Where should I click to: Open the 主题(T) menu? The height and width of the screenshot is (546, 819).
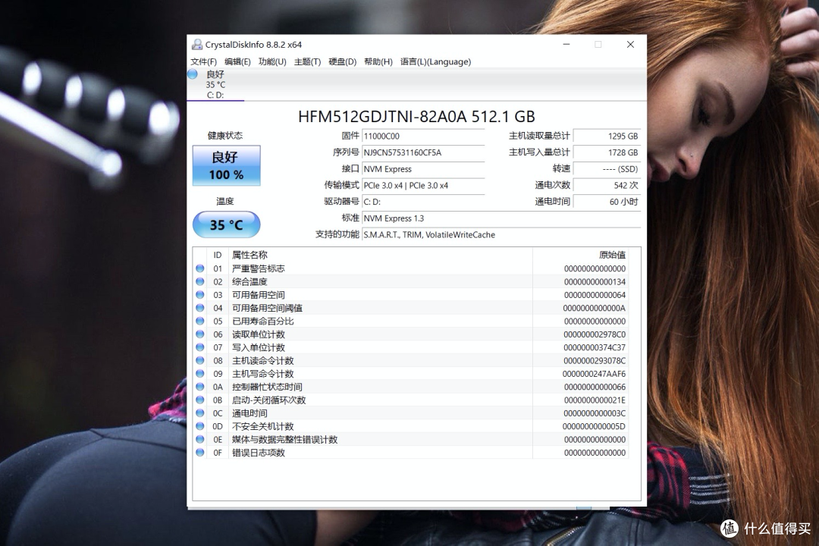click(307, 61)
